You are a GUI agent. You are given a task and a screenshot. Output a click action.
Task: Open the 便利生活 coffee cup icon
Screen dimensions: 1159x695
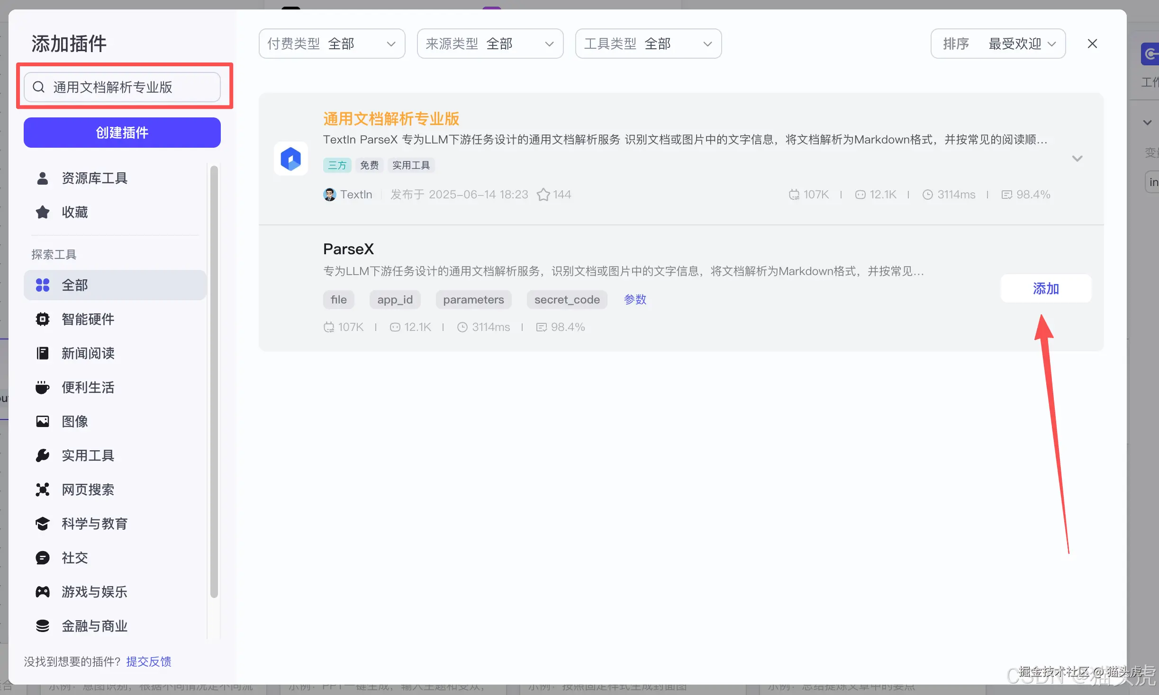click(x=42, y=387)
